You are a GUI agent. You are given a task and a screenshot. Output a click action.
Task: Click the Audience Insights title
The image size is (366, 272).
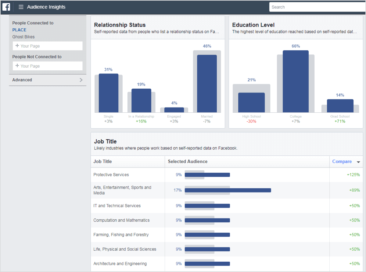[46, 7]
